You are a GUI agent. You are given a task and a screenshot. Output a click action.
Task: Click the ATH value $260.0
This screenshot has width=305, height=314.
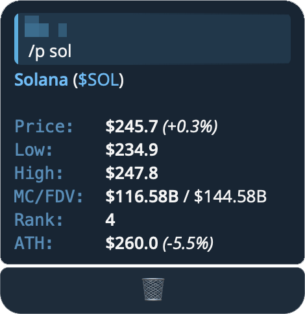pos(132,243)
